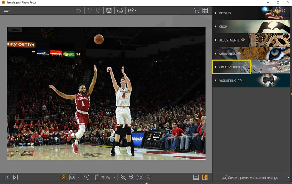Viewport: 292px width, 184px height.
Task: Open the share options dropdown arrow
Action: pos(136,11)
